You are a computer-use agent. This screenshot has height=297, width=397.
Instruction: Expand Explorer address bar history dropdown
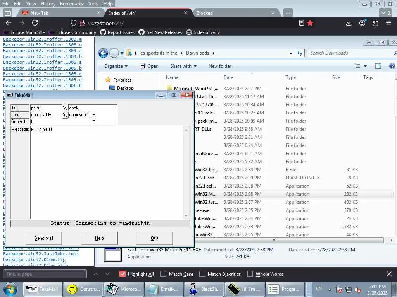click(x=291, y=53)
